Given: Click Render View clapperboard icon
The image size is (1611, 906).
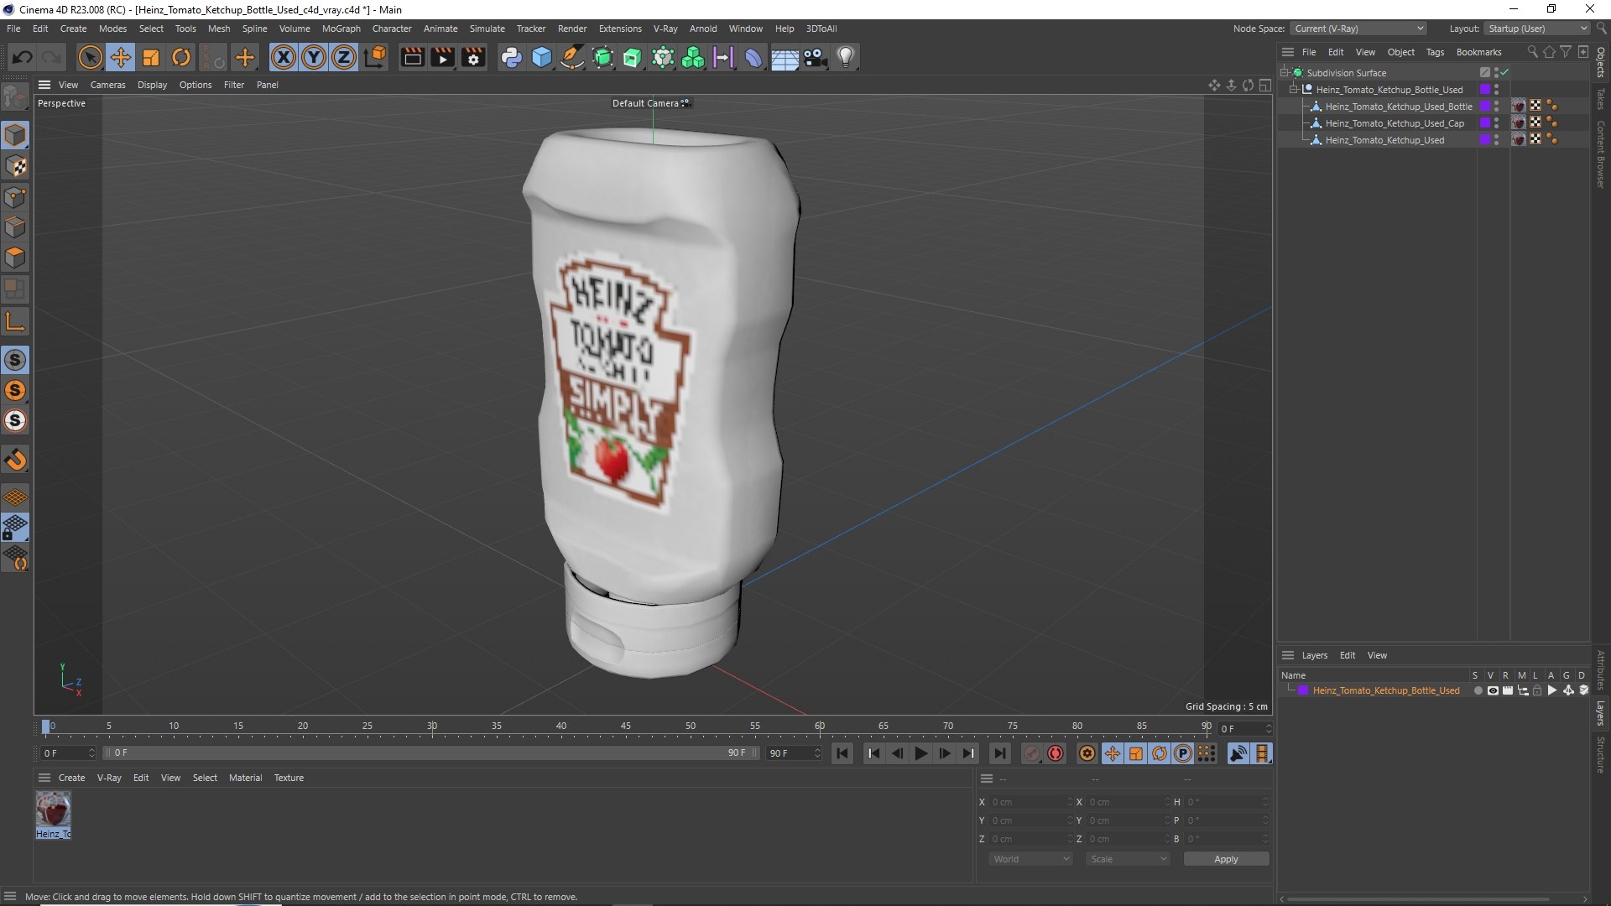Looking at the screenshot, I should pos(412,57).
